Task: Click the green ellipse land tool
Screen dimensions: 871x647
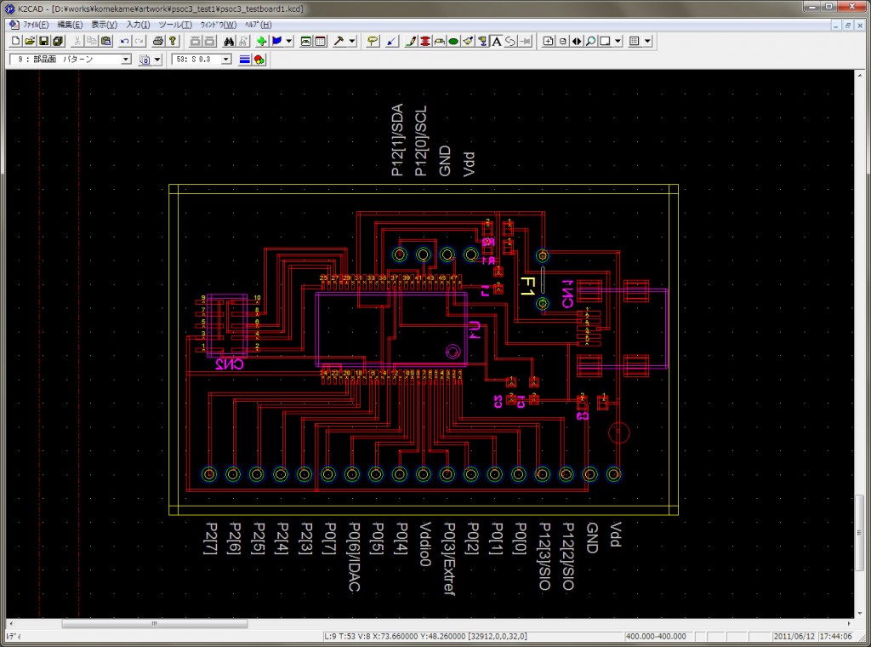Action: pyautogui.click(x=453, y=41)
